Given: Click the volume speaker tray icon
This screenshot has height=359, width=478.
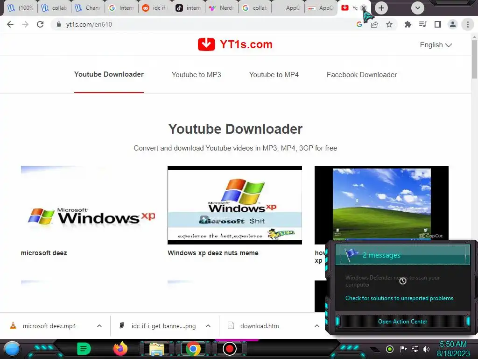Looking at the screenshot, I should click(x=426, y=349).
